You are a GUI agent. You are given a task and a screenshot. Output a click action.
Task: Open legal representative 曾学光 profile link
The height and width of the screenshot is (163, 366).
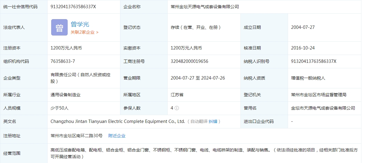80,24
